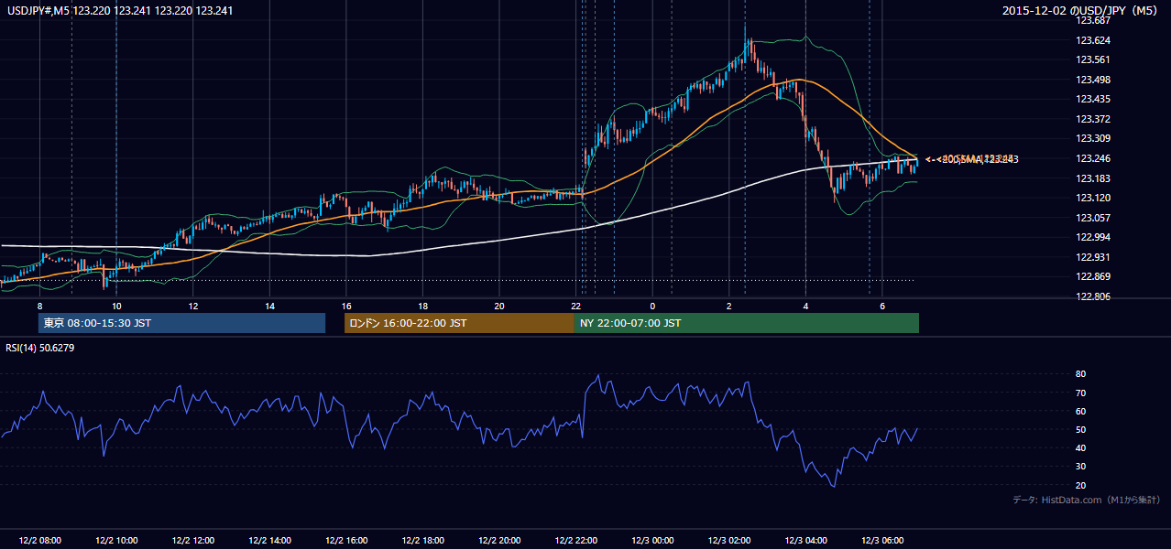Click hour label 14 under price chart
The height and width of the screenshot is (549, 1171).
[269, 306]
